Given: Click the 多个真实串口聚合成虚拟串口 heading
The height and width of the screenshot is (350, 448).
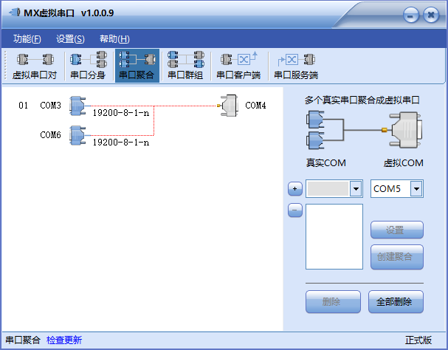Looking at the screenshot, I should (x=362, y=100).
